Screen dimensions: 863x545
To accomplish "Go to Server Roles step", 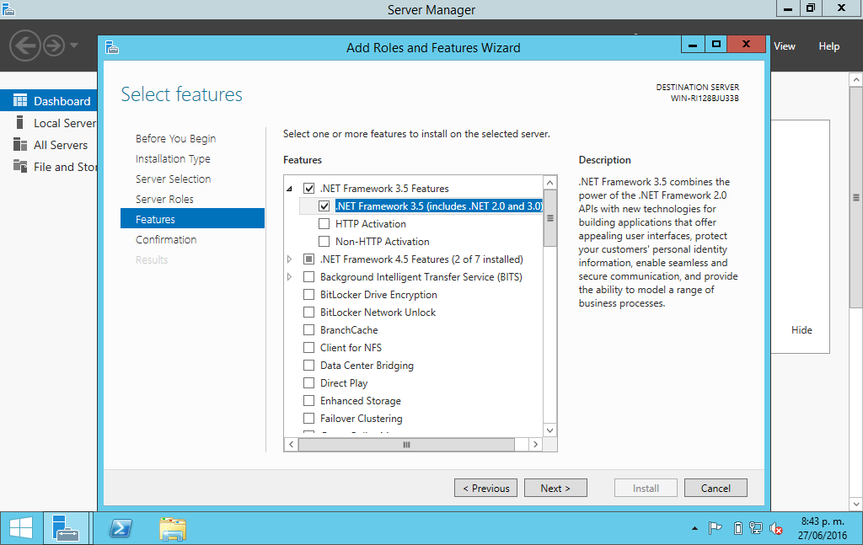I will (164, 199).
